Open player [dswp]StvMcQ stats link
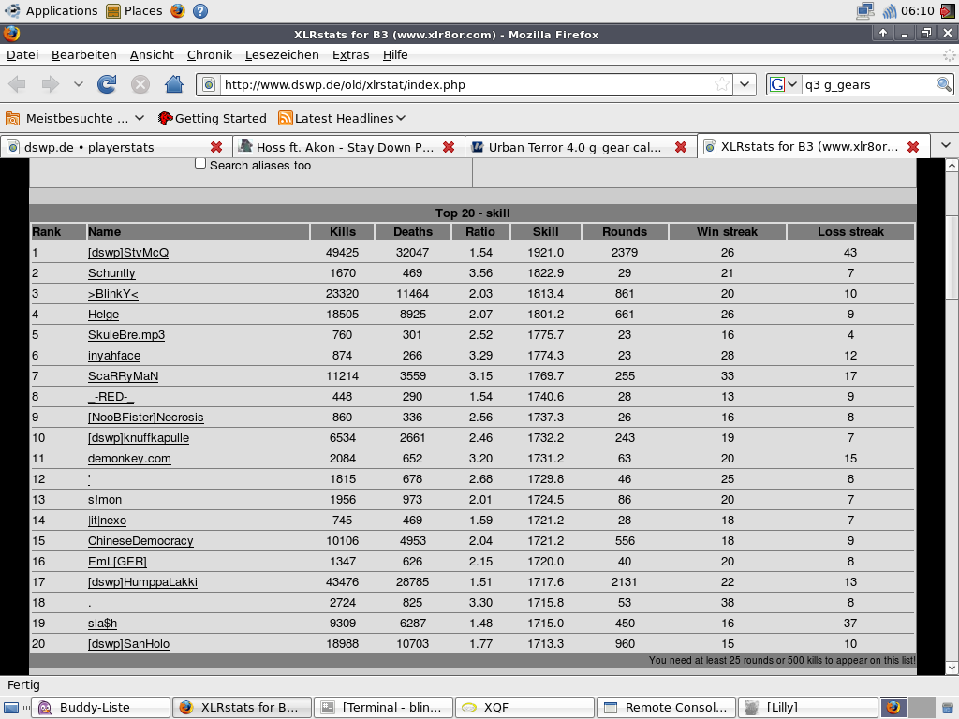 click(x=127, y=253)
